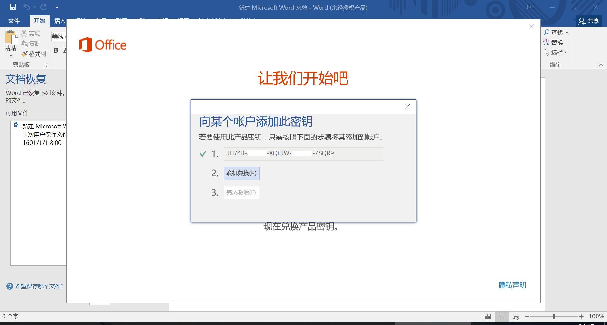Switch to the 插入 ribbon tab

coord(59,21)
